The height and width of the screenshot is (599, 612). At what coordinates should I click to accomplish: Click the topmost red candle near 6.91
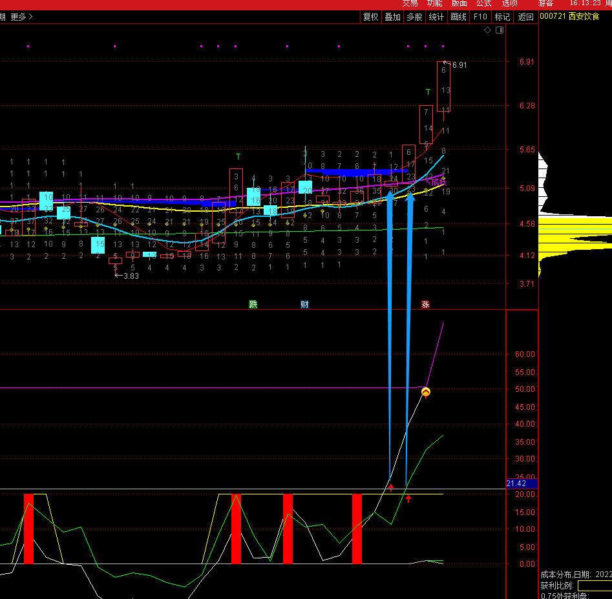tap(443, 86)
